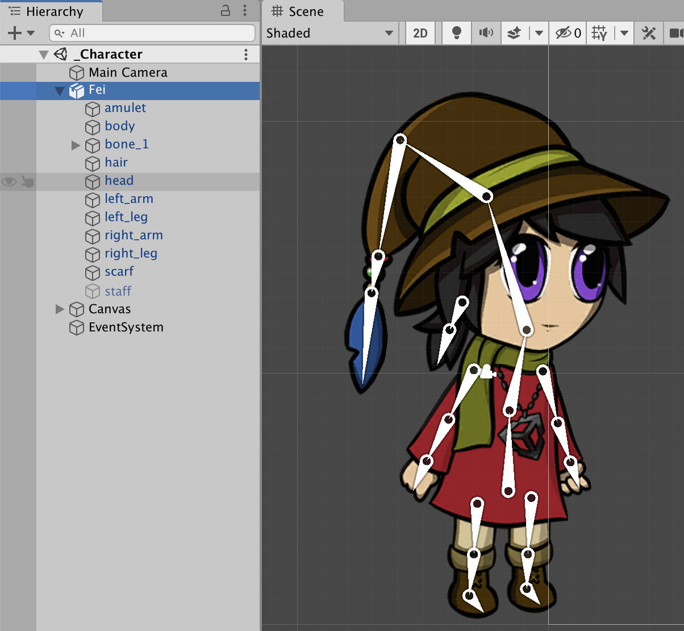
Task: Toggle scene lighting with the bulb icon
Action: pyautogui.click(x=456, y=32)
